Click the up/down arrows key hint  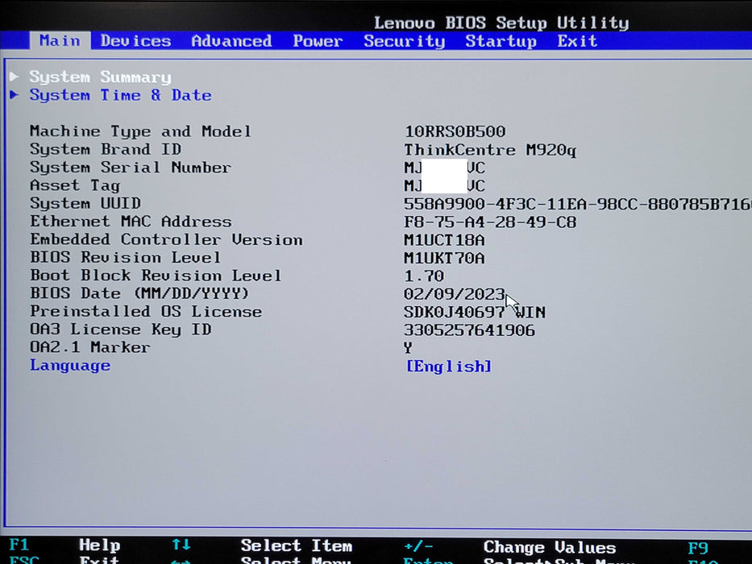point(181,545)
